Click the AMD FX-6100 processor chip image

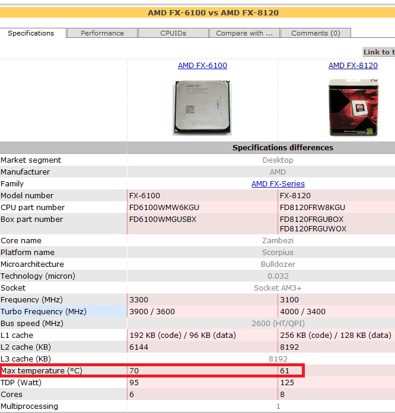202,108
